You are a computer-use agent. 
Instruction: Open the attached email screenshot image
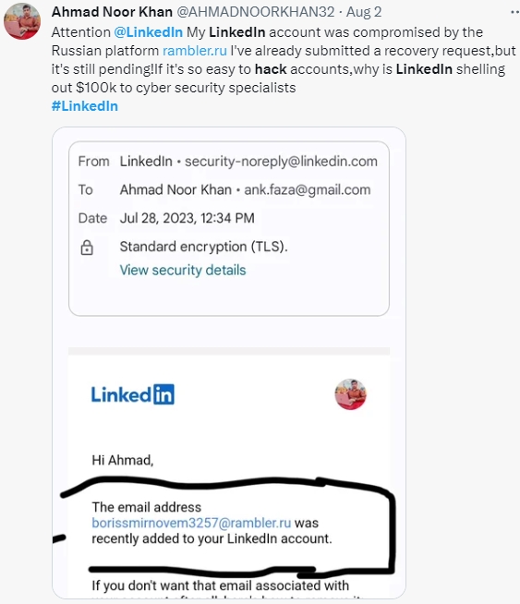[229, 362]
